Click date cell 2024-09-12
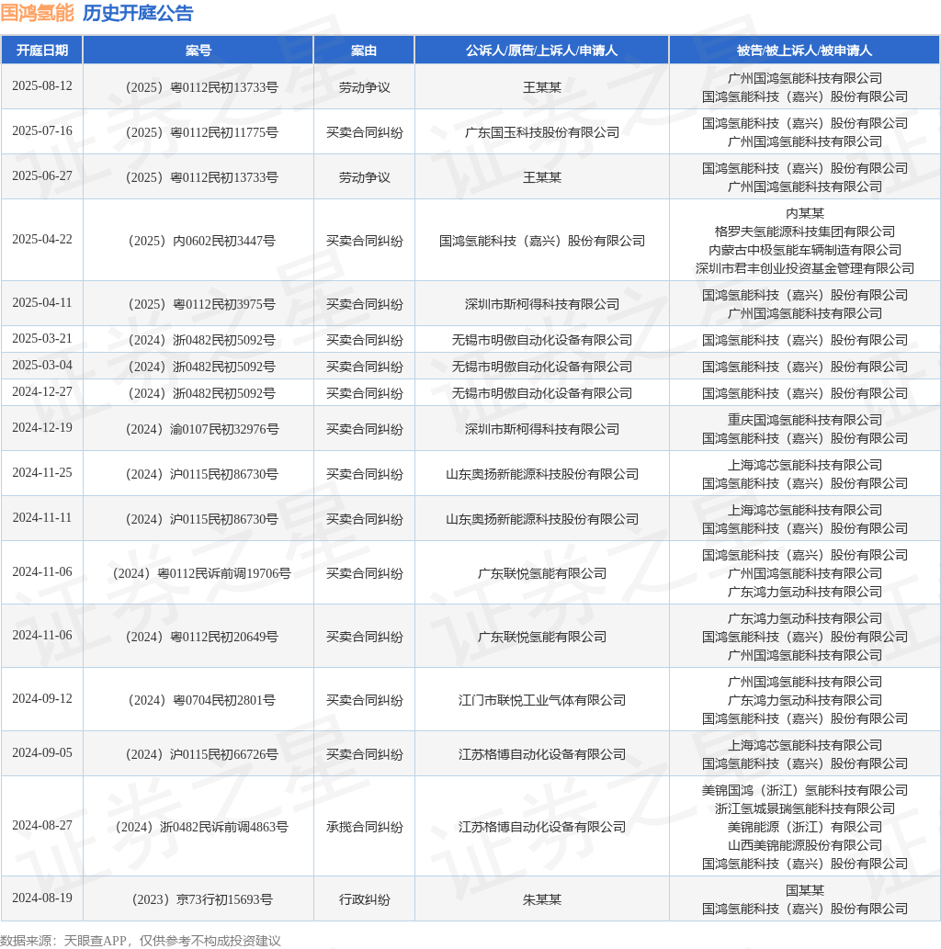The width and height of the screenshot is (941, 949). coord(41,698)
